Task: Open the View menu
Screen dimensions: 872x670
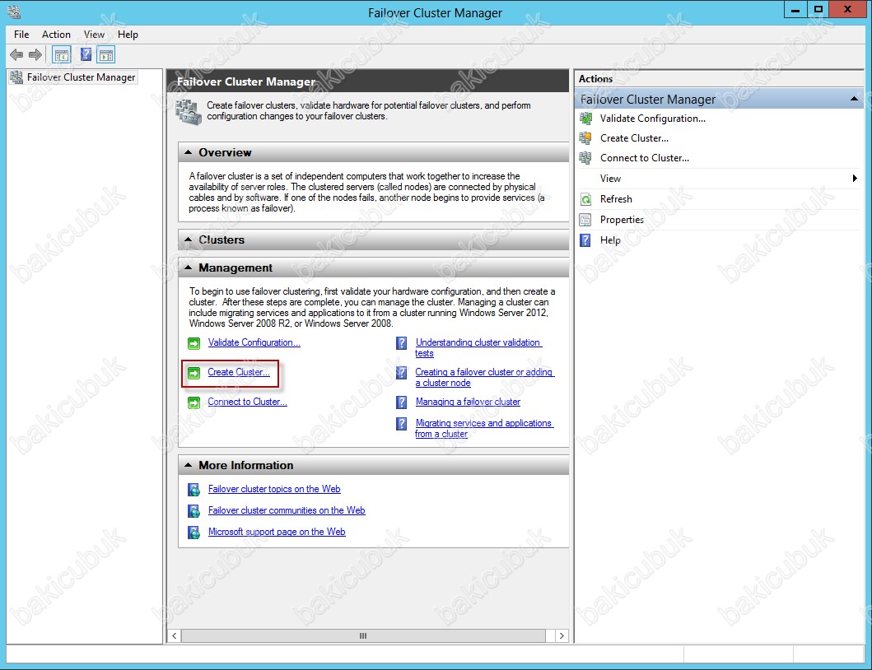Action: (x=94, y=35)
